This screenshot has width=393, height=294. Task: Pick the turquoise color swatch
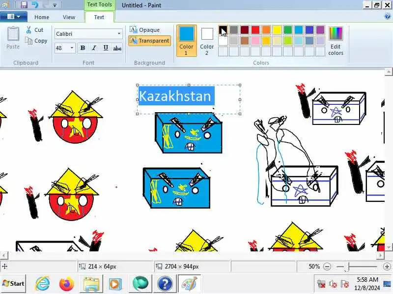pos(299,30)
